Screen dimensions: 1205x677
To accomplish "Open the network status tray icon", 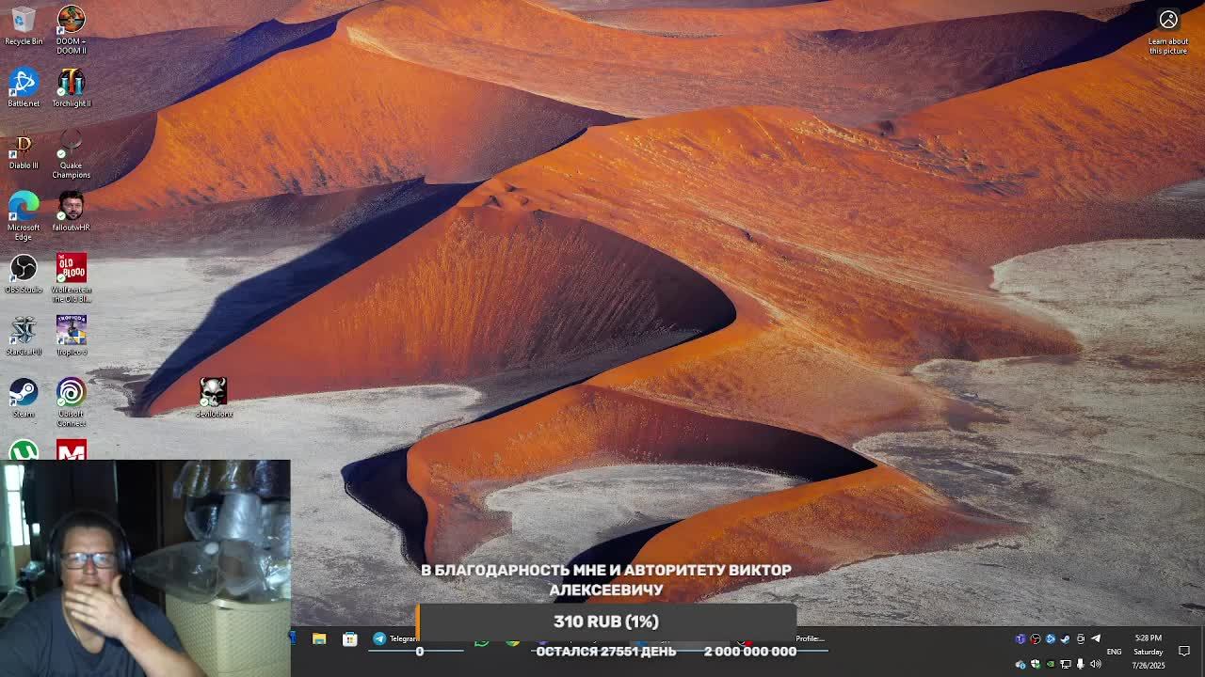I will pos(1066,665).
